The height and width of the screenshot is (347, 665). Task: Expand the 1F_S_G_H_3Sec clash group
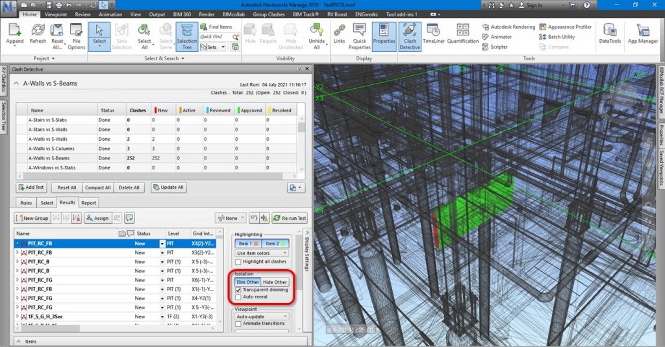pyautogui.click(x=18, y=317)
